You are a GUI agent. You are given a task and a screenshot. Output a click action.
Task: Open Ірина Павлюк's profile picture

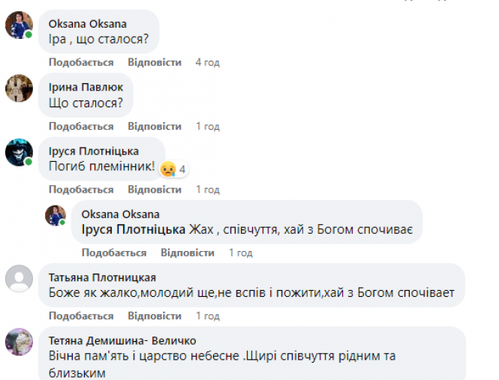tap(18, 88)
